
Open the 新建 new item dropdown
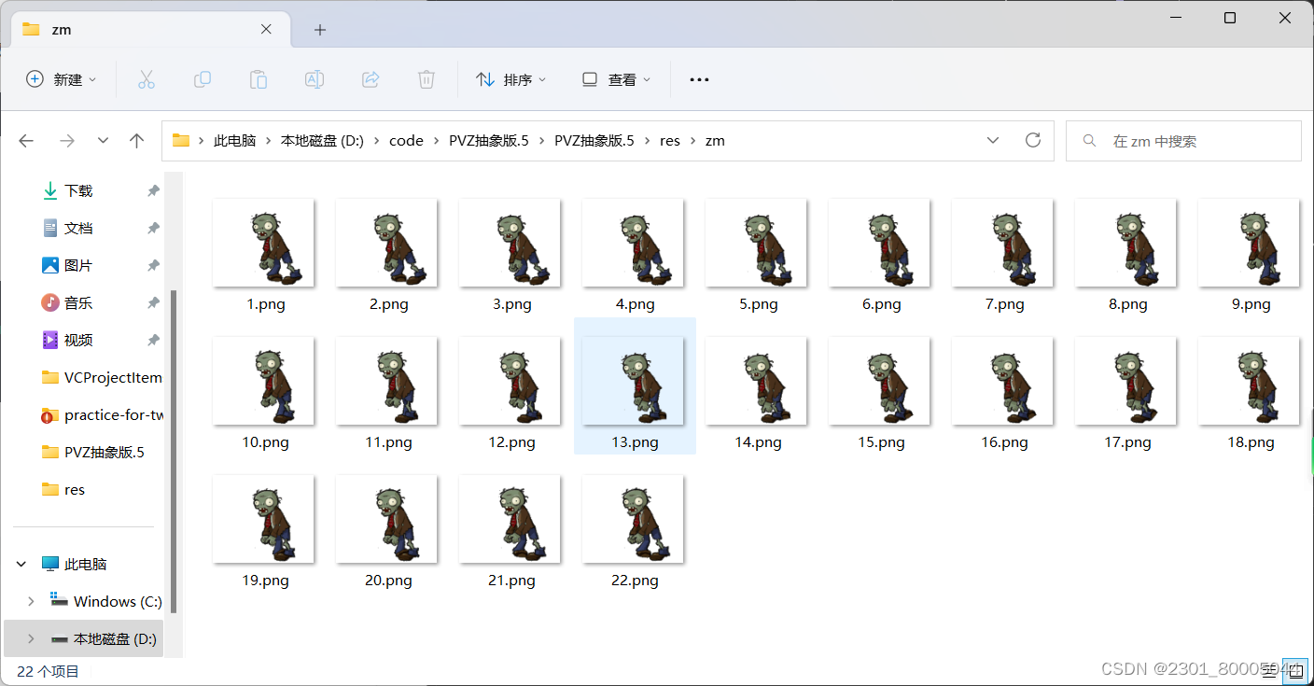[62, 79]
